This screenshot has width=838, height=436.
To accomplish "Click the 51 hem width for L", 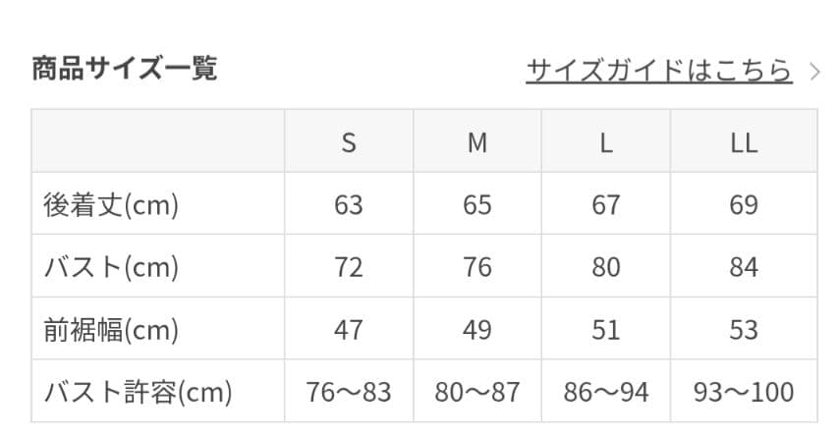I will (x=606, y=329).
